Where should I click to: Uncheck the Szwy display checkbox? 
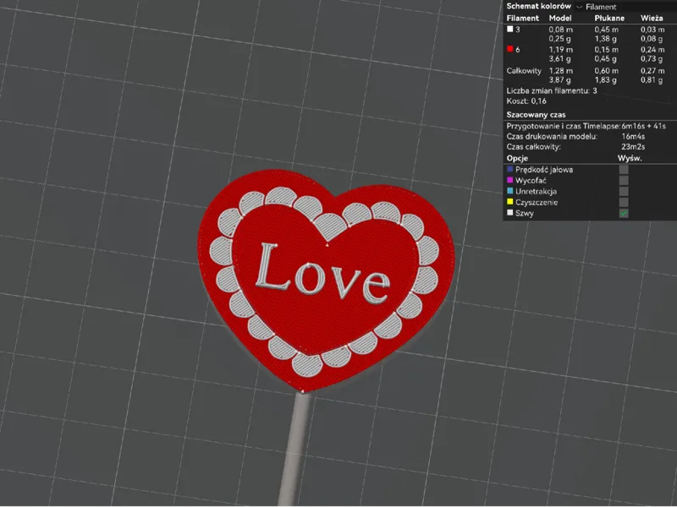[x=624, y=213]
